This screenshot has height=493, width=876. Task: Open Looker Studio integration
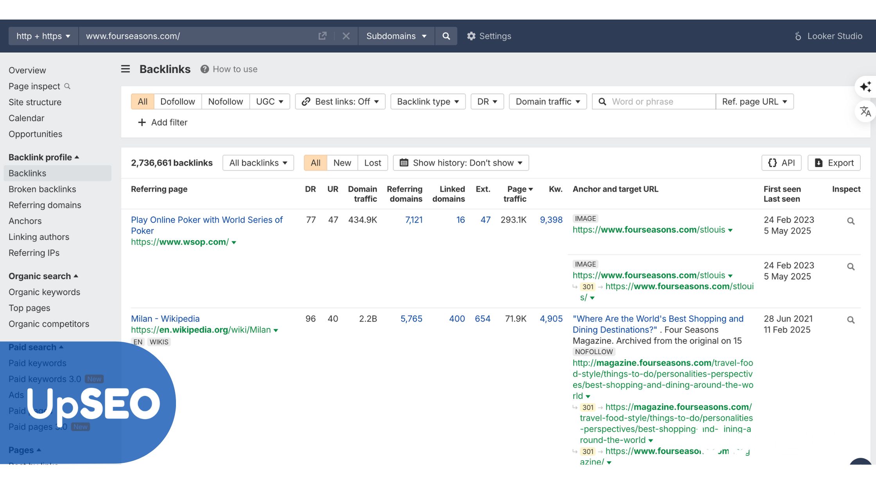pyautogui.click(x=828, y=36)
